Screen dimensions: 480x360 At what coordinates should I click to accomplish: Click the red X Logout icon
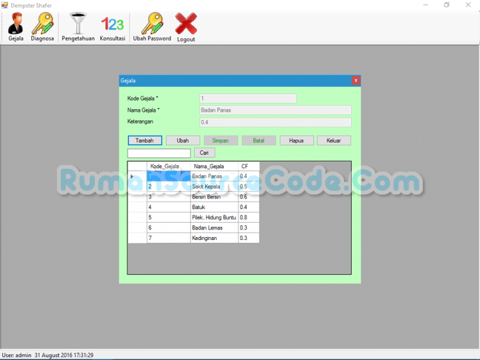186,27
